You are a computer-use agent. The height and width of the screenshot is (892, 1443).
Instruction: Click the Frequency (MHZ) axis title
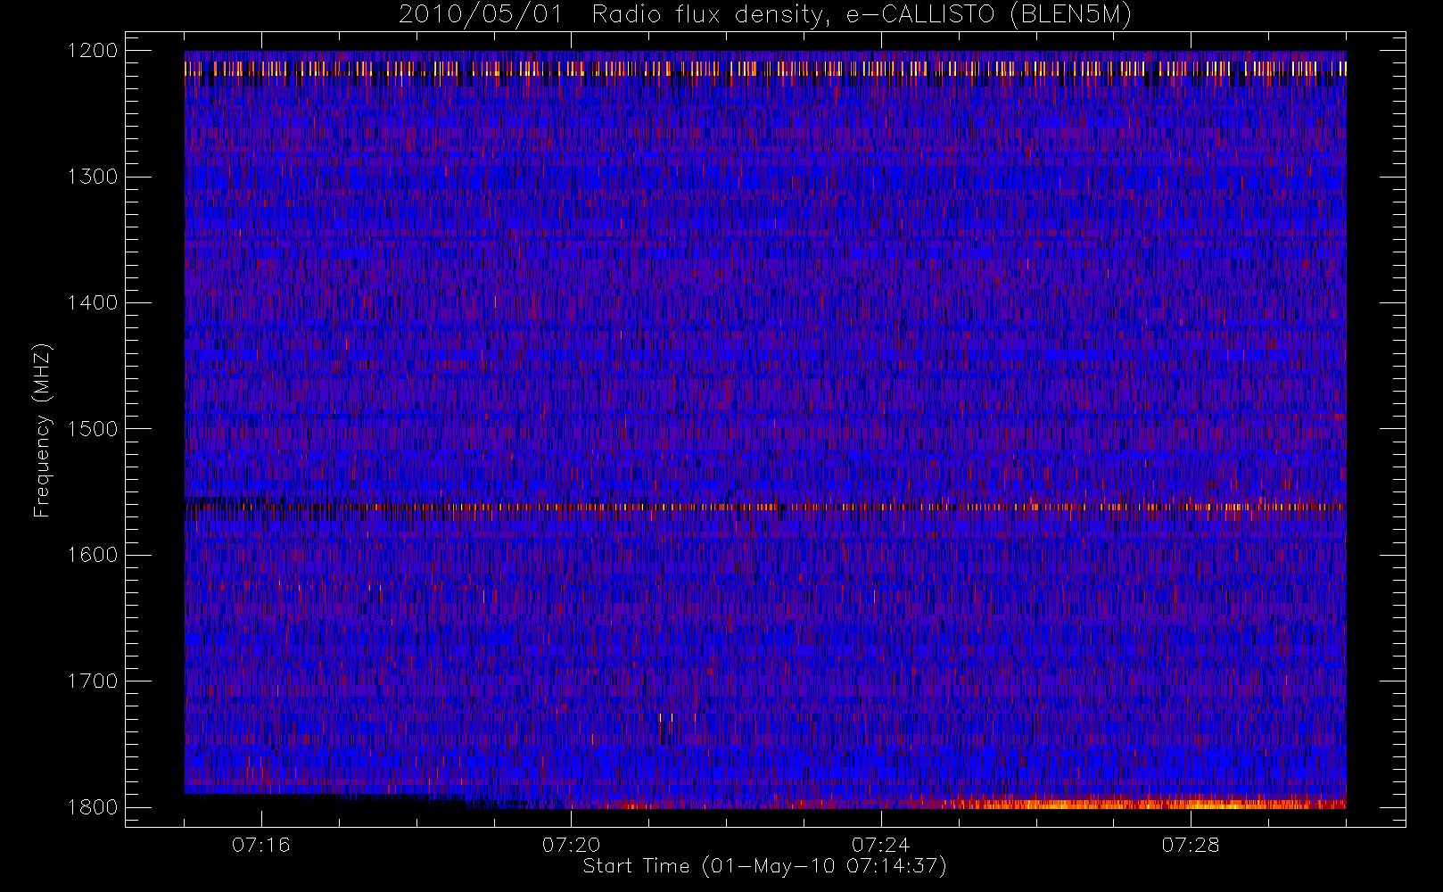pyautogui.click(x=42, y=430)
